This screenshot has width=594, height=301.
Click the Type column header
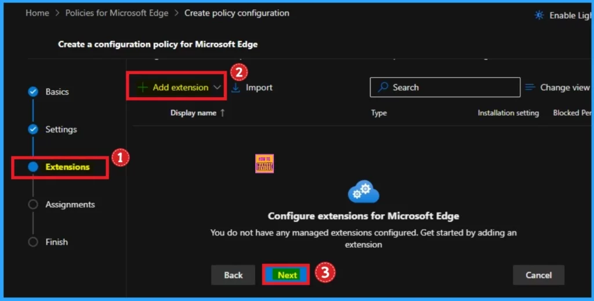tap(379, 113)
